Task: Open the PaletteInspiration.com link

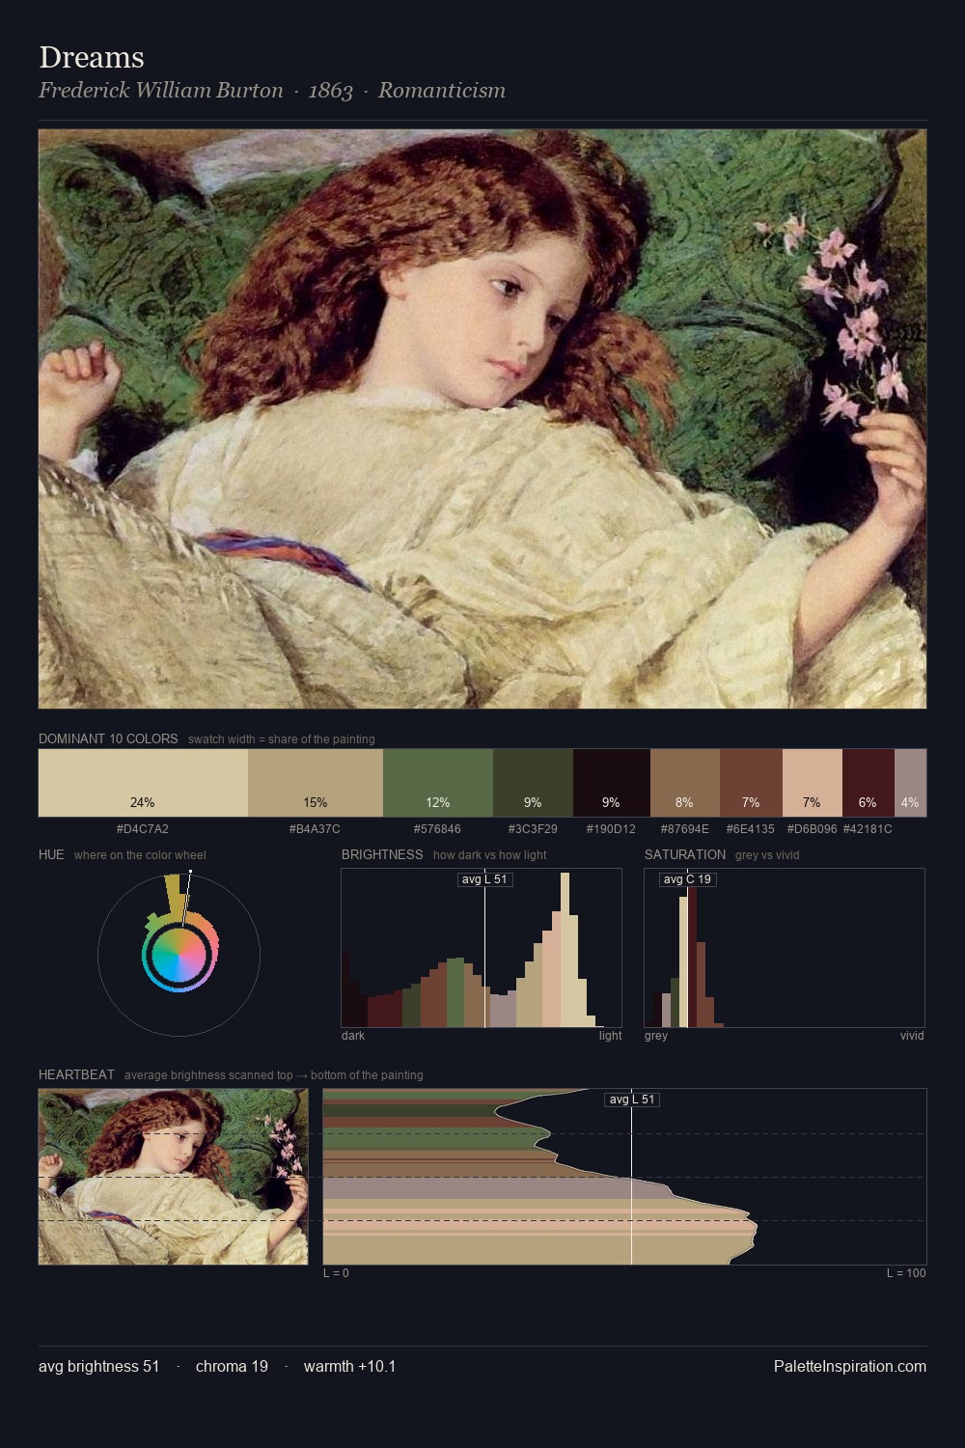Action: click(850, 1366)
